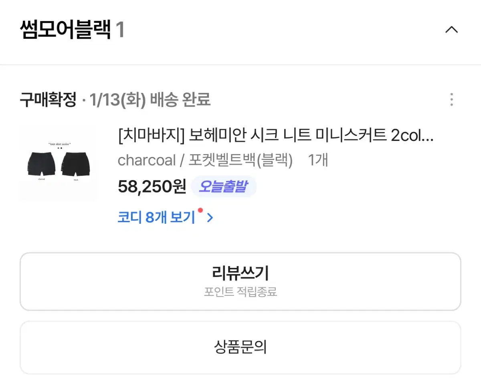Image resolution: width=481 pixels, height=383 pixels.
Task: Tap the 상품문의 button
Action: (240, 347)
